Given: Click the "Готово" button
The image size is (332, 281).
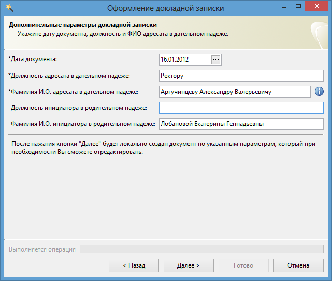Looking at the screenshot, I should (243, 265).
